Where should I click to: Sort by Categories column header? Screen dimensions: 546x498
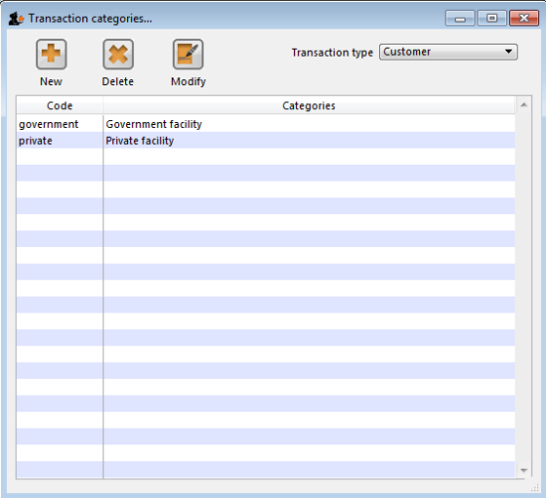(x=309, y=105)
